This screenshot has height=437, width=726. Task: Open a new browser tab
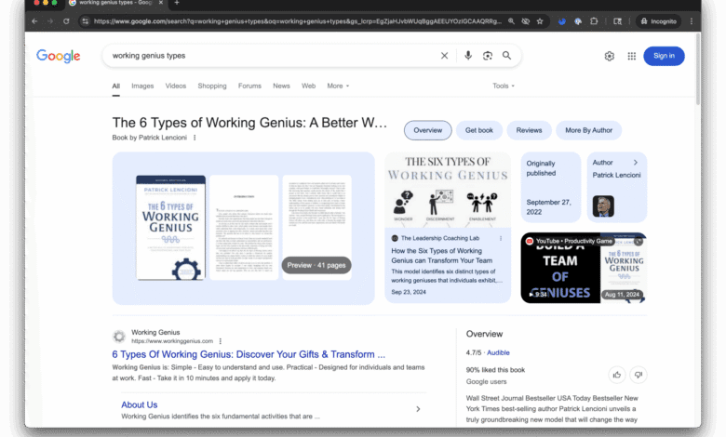click(x=177, y=3)
